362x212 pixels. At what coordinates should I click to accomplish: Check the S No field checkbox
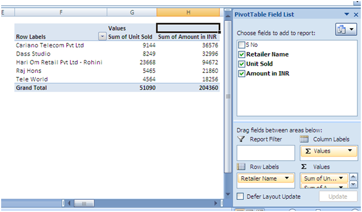[x=241, y=45]
